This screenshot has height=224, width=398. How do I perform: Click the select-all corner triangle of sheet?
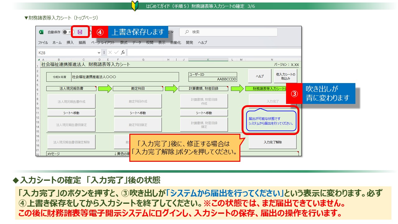pos(39,60)
